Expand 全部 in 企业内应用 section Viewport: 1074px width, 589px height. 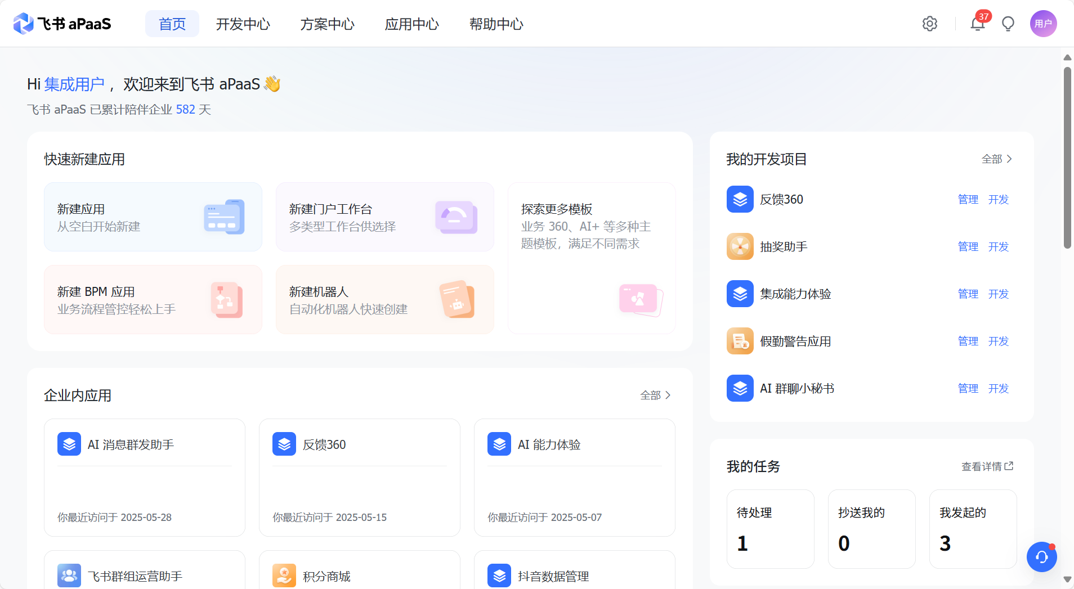point(655,395)
